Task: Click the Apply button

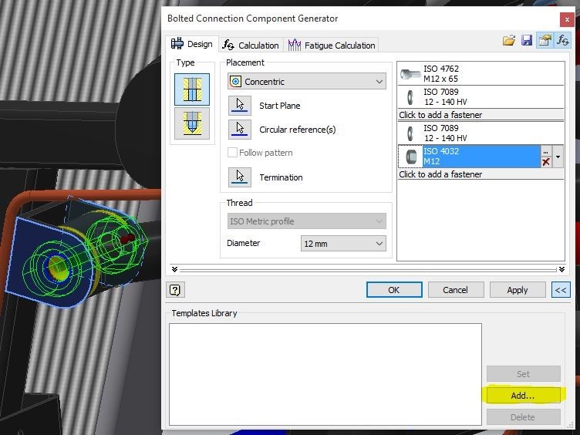Action: pyautogui.click(x=518, y=290)
